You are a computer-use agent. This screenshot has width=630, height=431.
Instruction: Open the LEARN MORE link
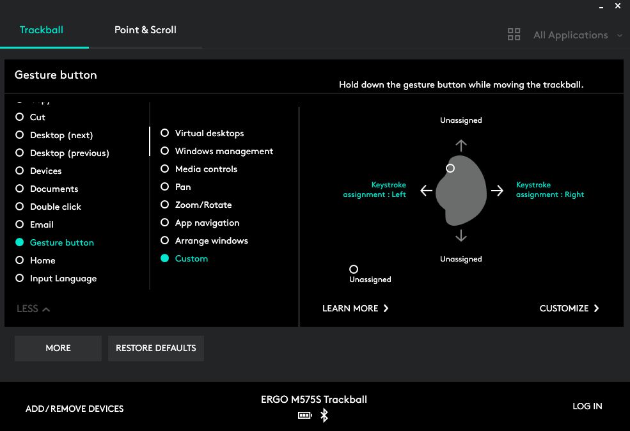355,308
